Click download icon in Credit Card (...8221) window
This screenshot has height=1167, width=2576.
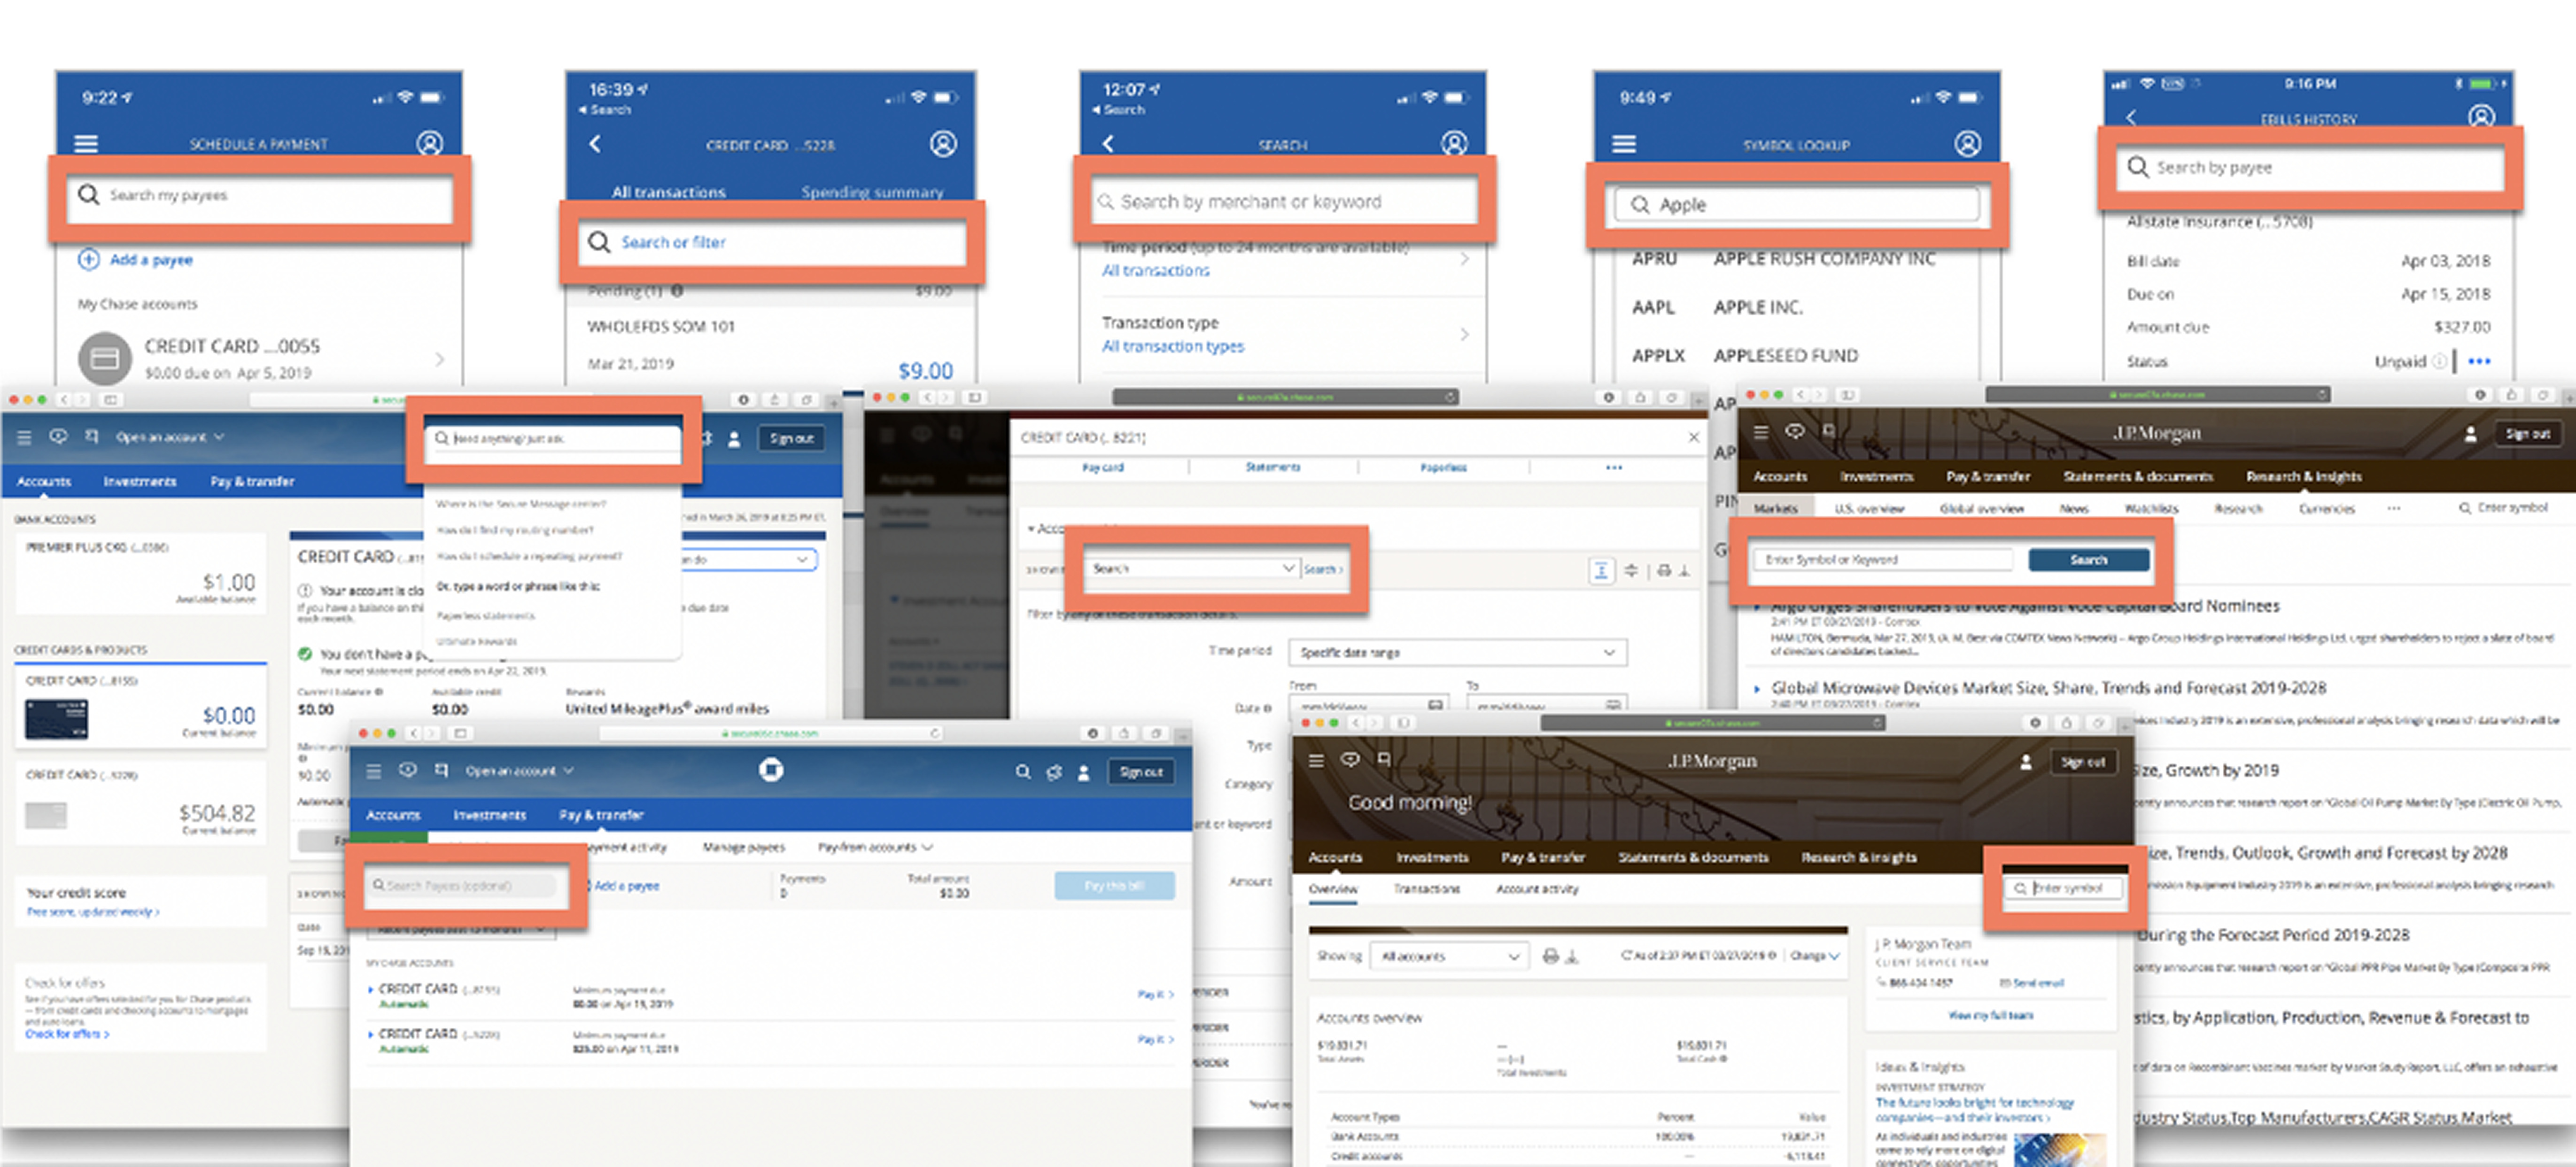tap(1684, 571)
